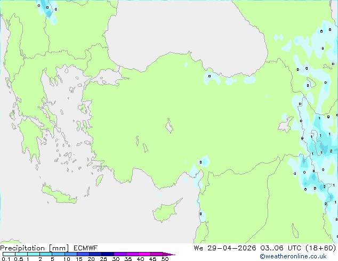338x261 pixels.
Task: Pick the 0.1–0.5 mm palest legend swatch
Action: [9, 254]
